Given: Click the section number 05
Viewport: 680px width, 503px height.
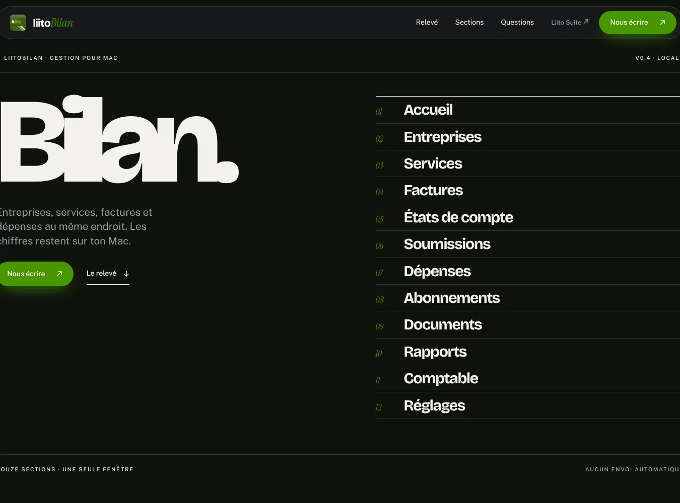Looking at the screenshot, I should point(380,219).
